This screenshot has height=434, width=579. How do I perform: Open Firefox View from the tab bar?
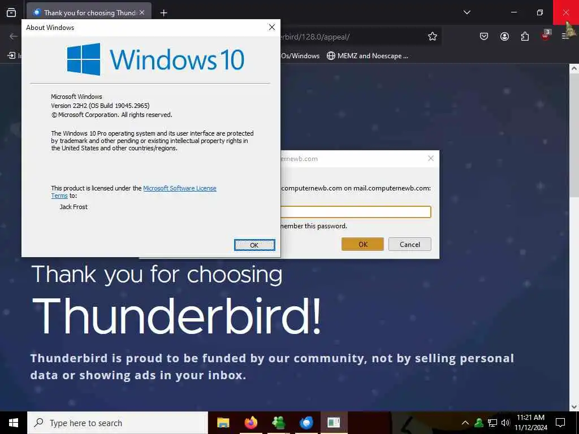(11, 12)
